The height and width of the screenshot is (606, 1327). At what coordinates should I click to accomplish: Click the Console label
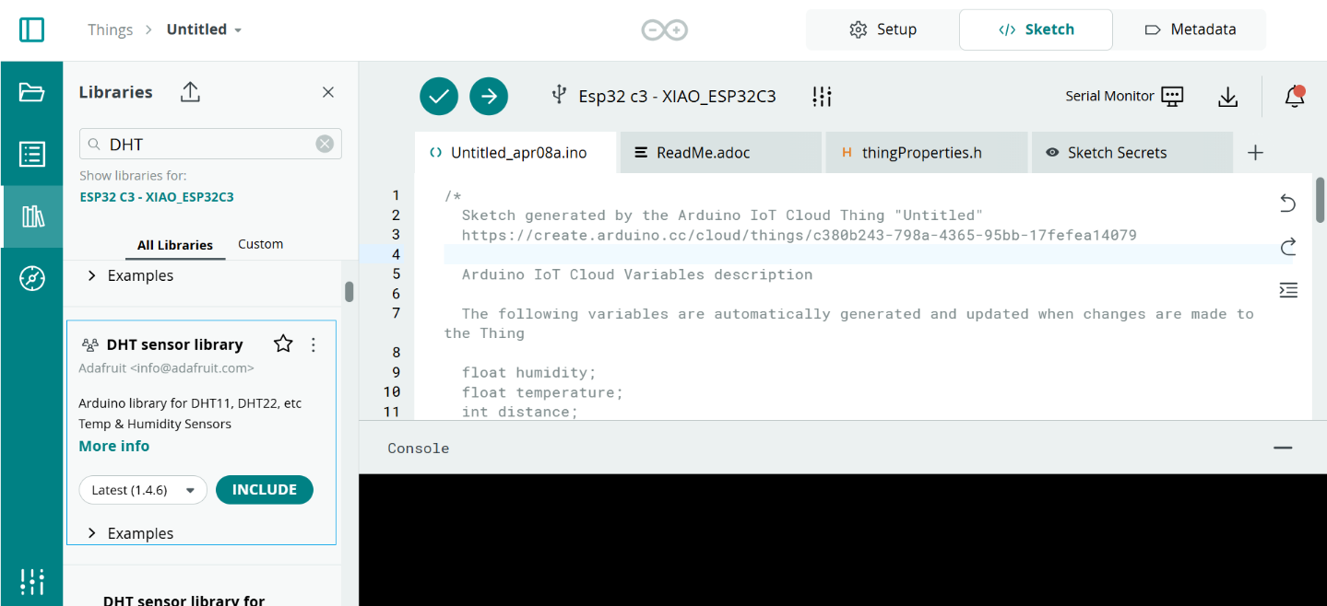[419, 448]
